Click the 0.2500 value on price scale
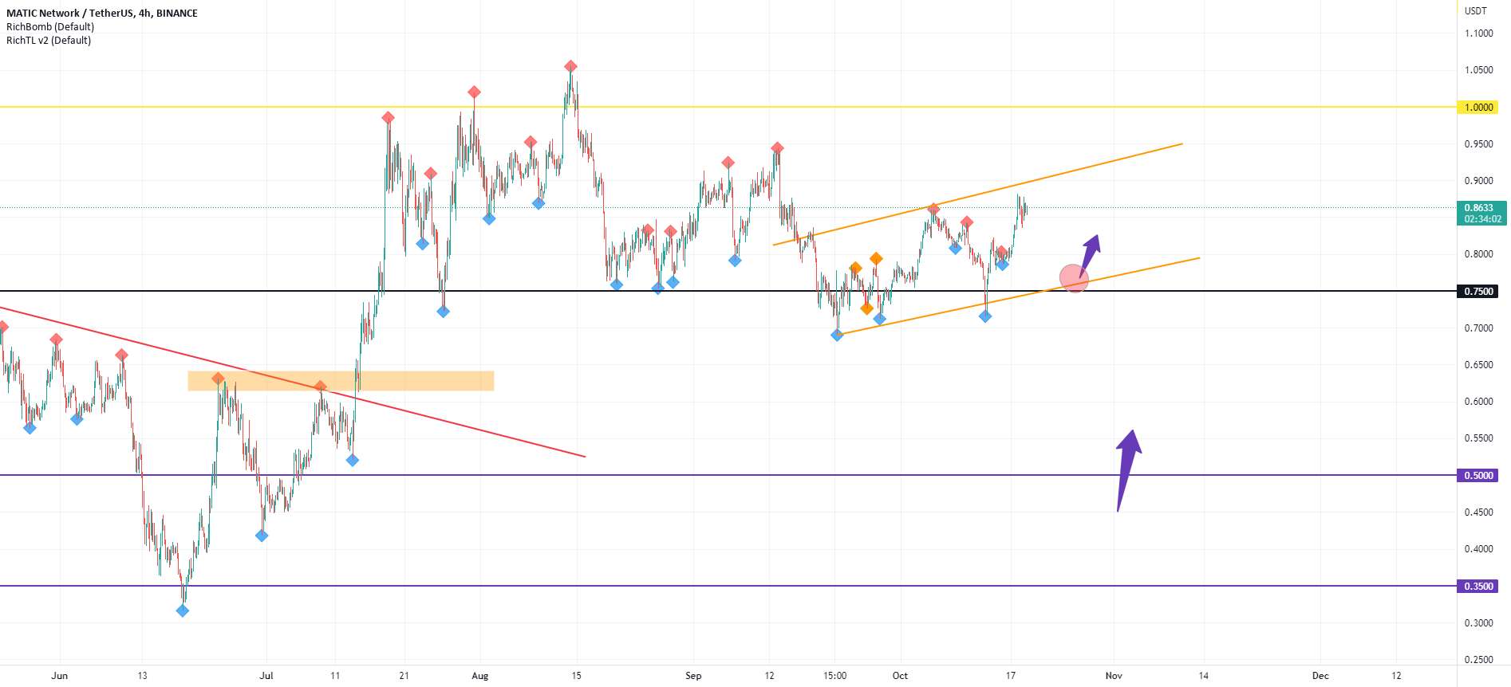Viewport: 1511px width, 687px height. (x=1478, y=660)
